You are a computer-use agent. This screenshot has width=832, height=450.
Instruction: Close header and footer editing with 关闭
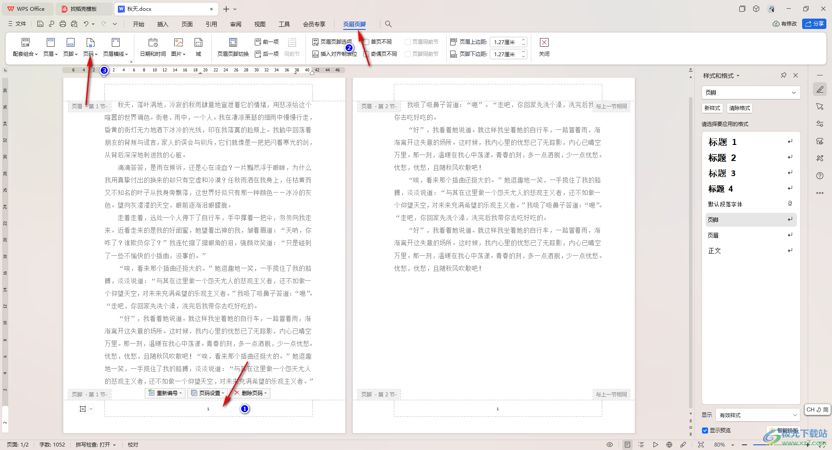[x=544, y=47]
